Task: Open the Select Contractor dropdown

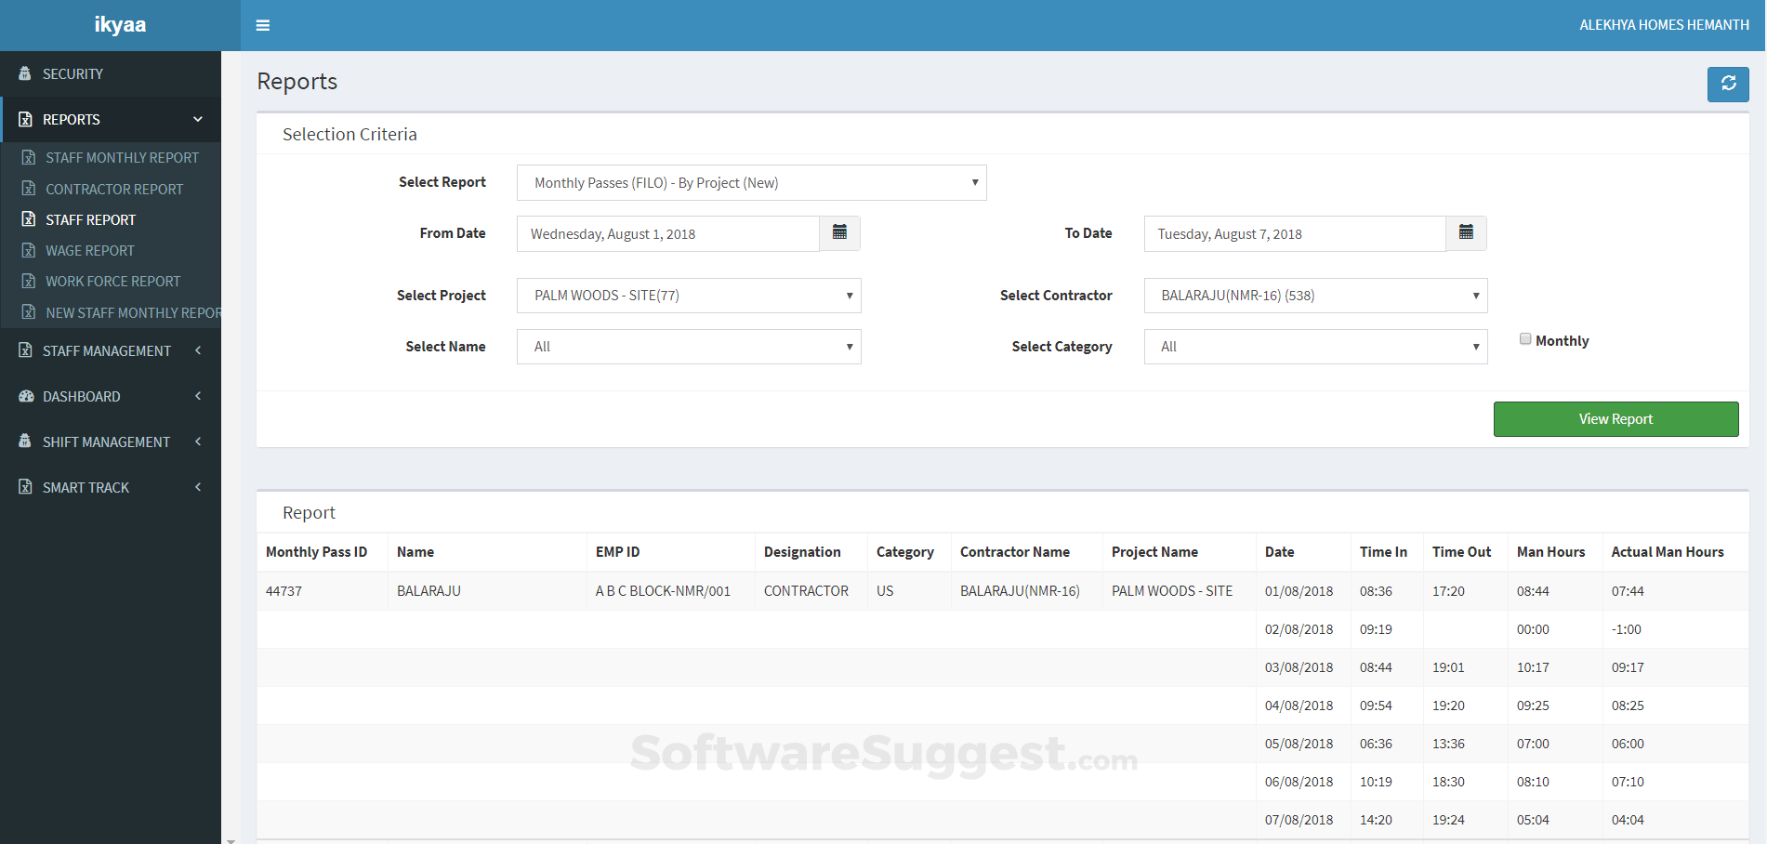Action: pyautogui.click(x=1315, y=296)
